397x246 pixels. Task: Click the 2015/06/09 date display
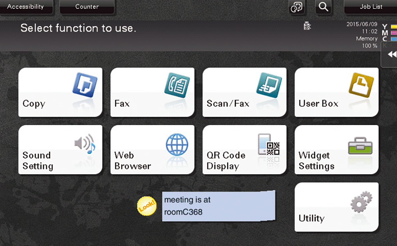362,24
